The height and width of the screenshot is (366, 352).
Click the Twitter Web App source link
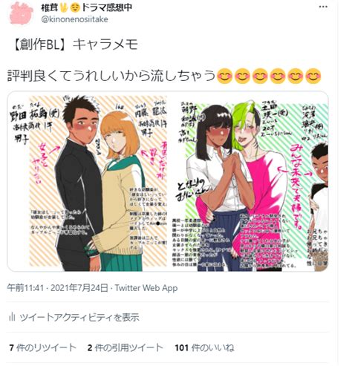pos(146,288)
